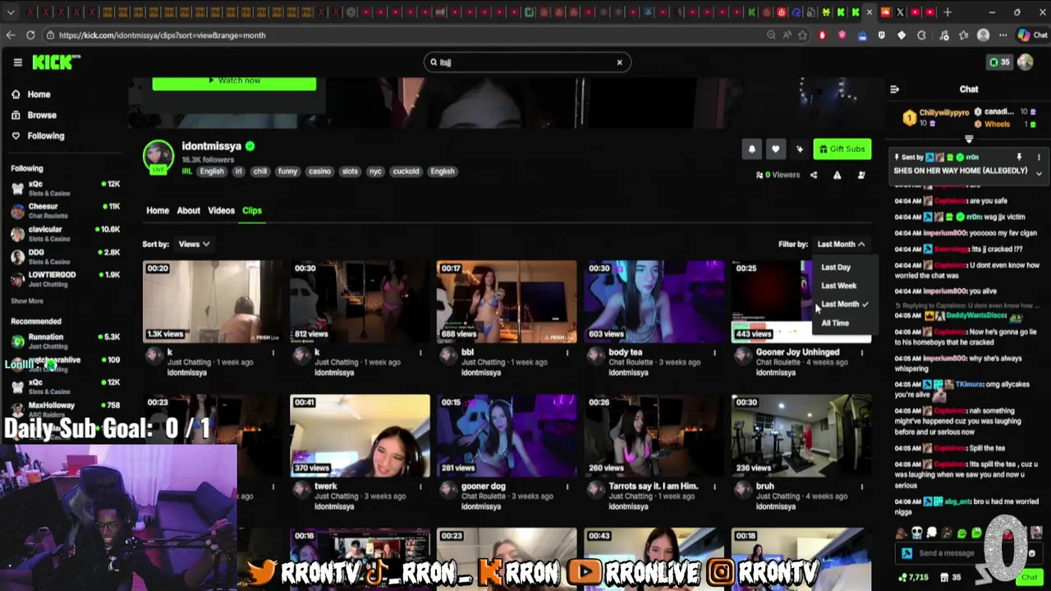Click the Gift Subs button

[842, 149]
